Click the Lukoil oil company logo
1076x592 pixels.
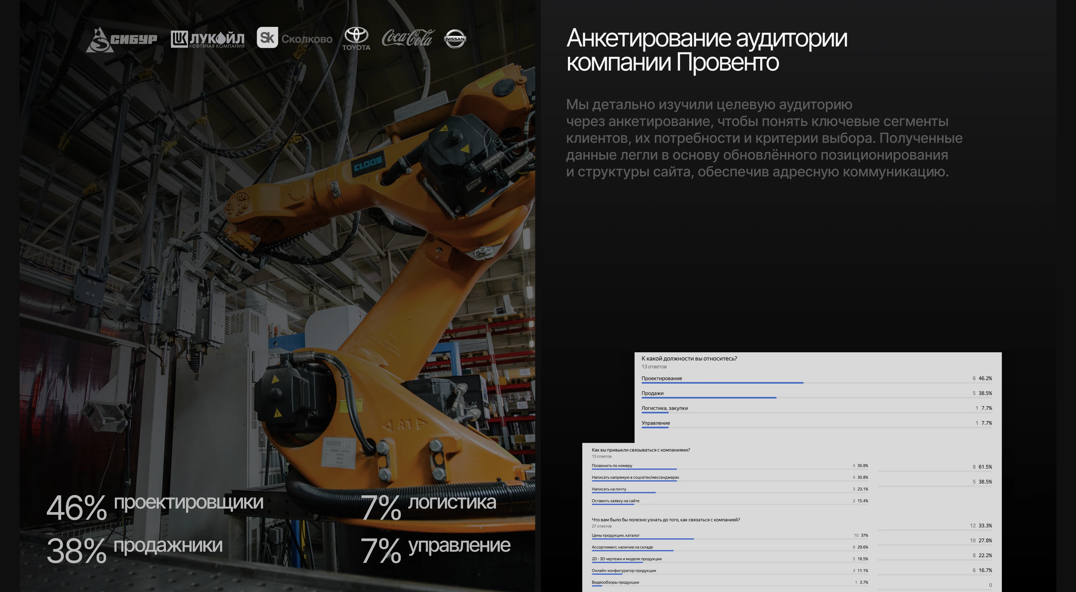208,40
